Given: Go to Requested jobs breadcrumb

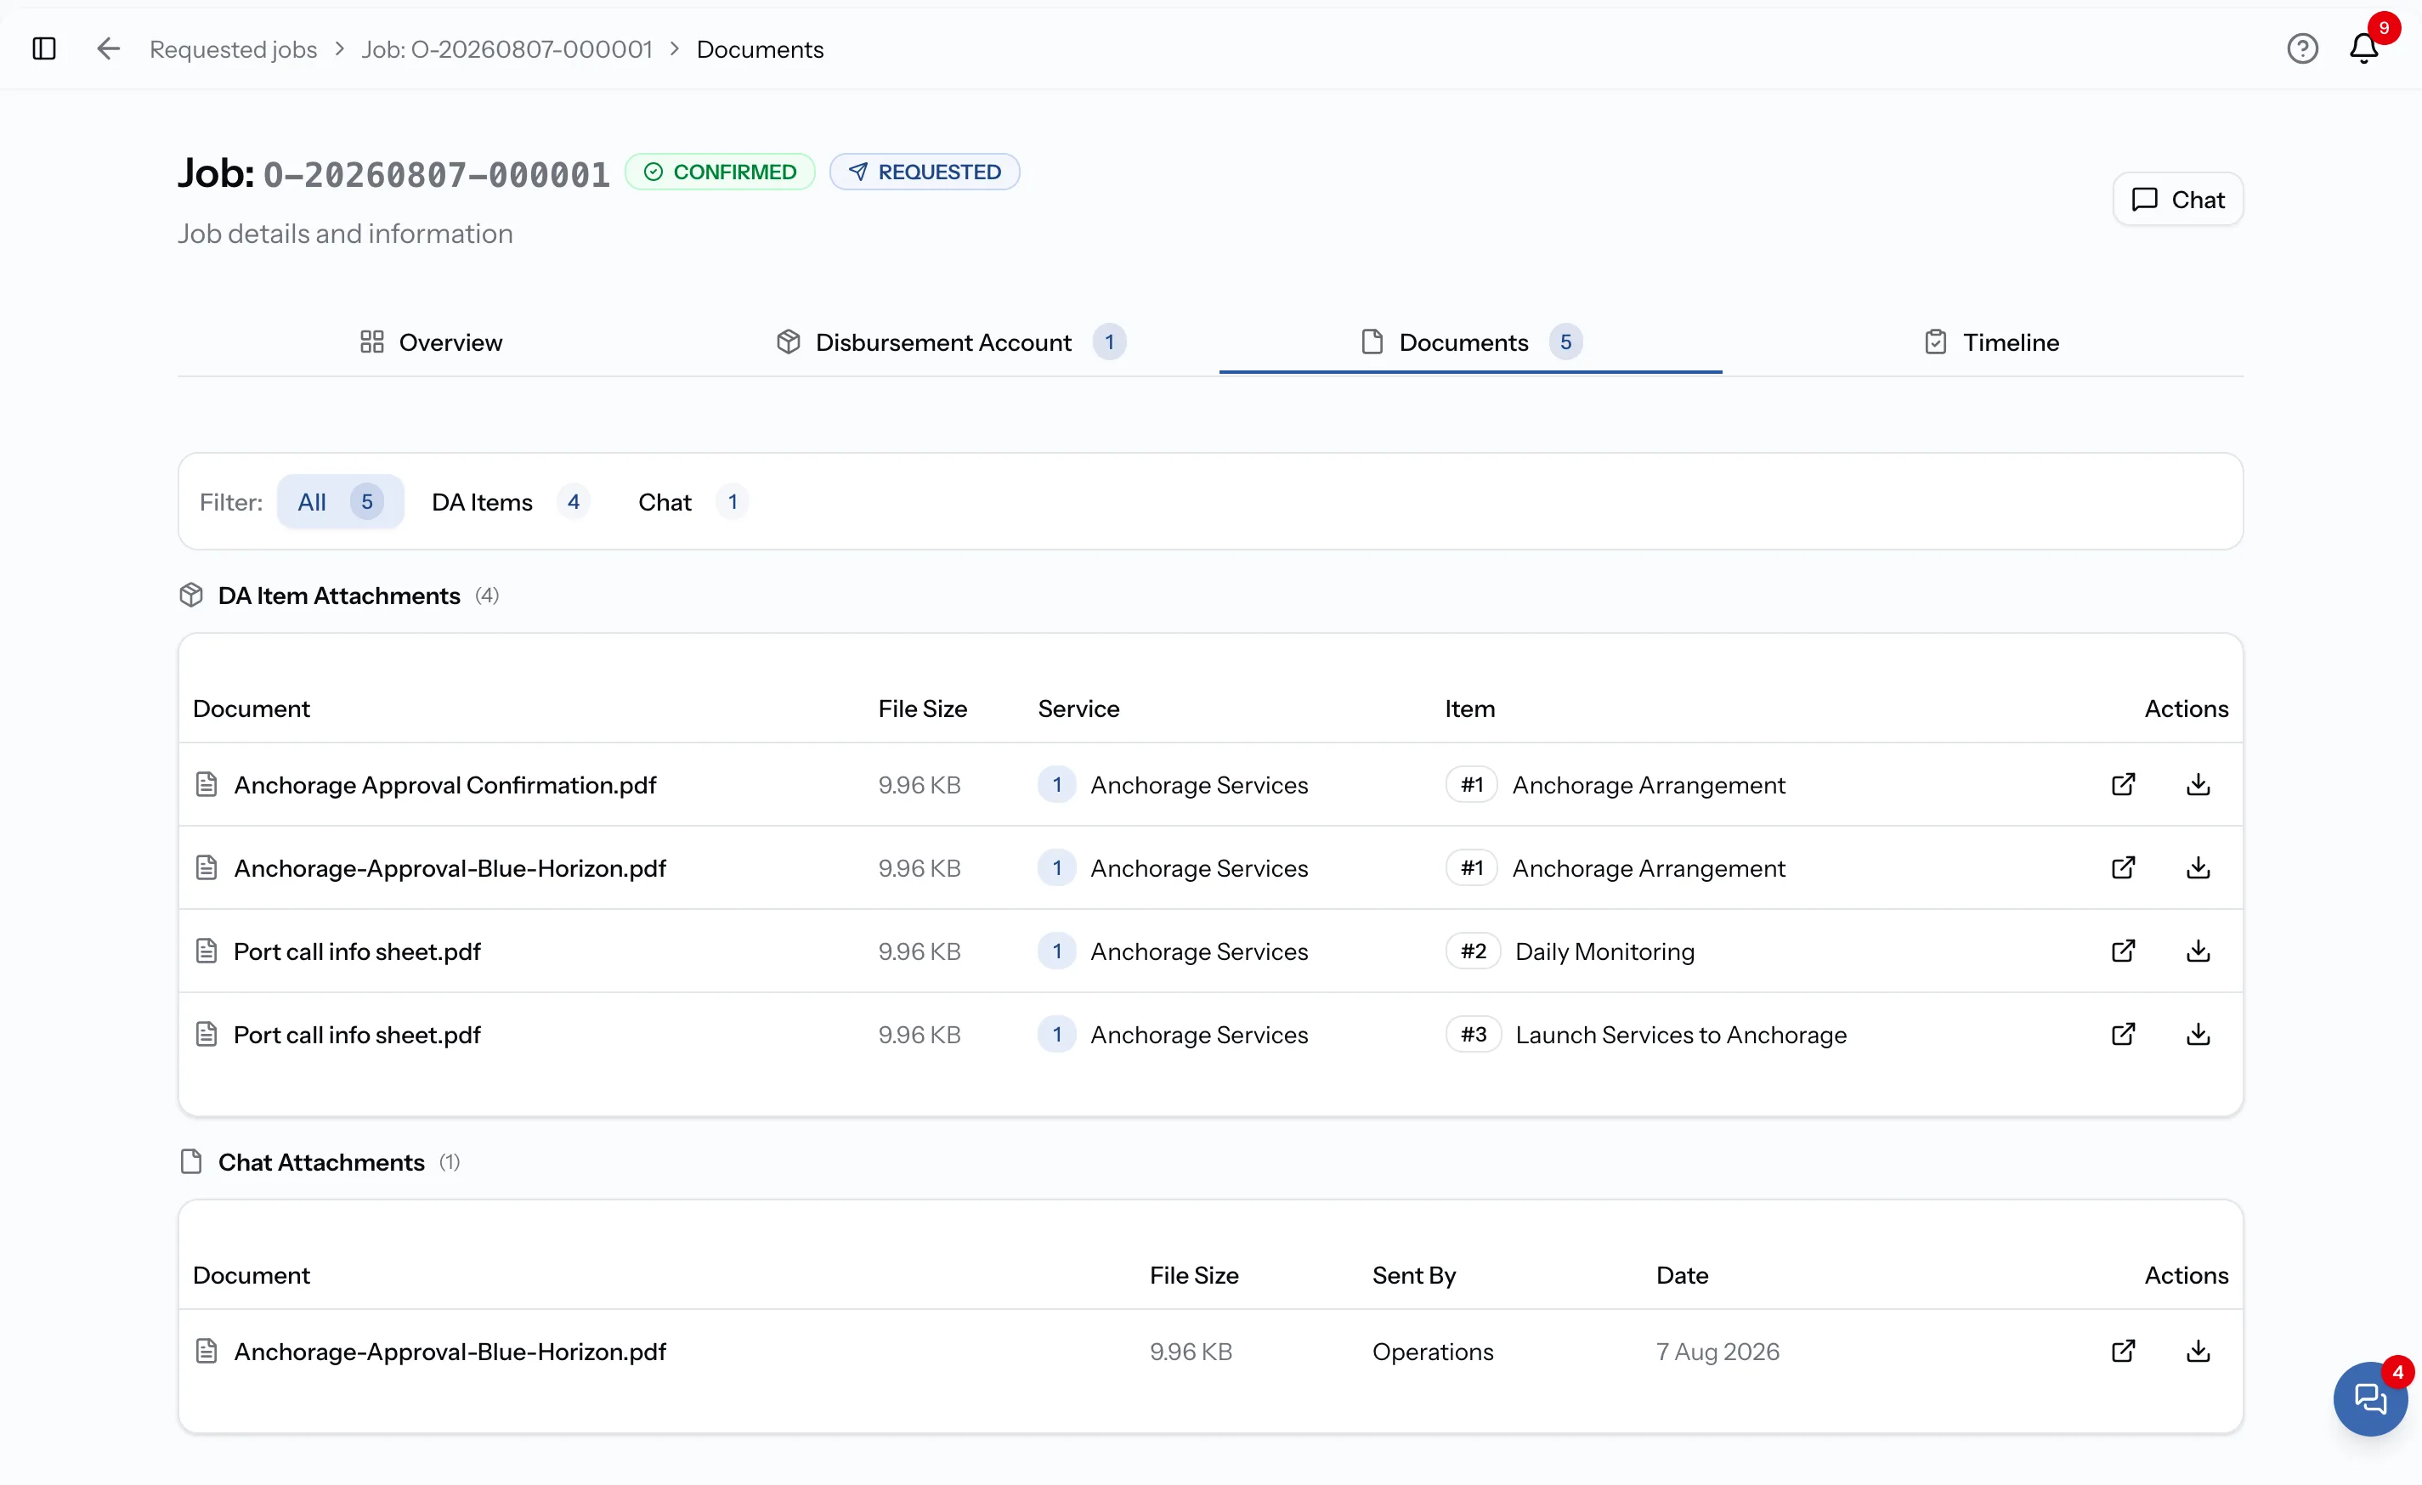Looking at the screenshot, I should click(233, 49).
